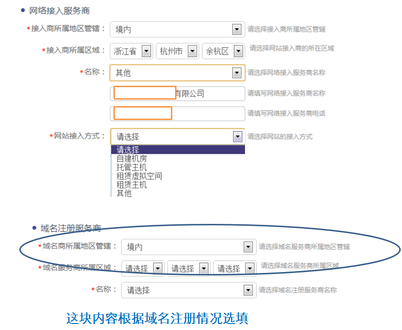This screenshot has width=402, height=330.
Task: Select 境内 in the circled domain registrar field
Action: (x=185, y=247)
